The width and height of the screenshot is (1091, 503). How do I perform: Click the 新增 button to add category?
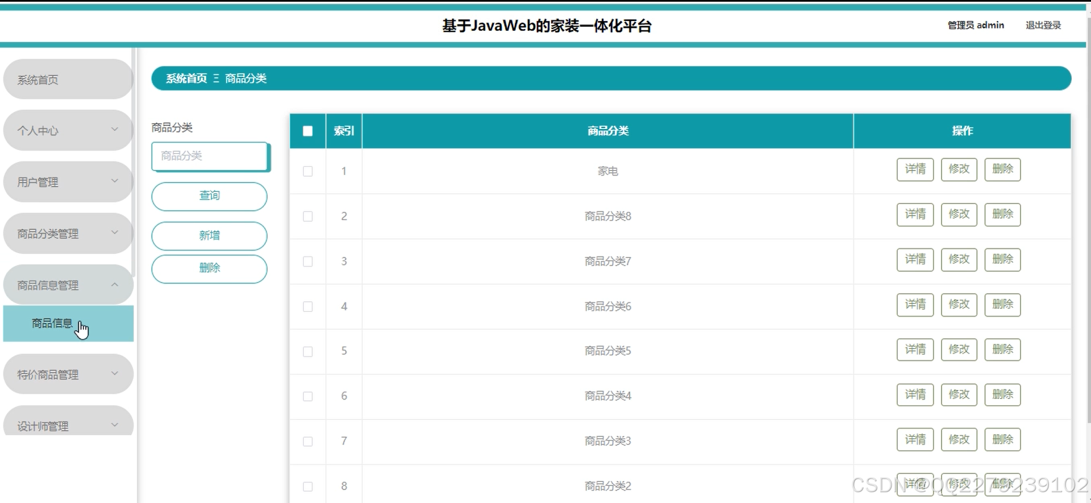click(209, 235)
